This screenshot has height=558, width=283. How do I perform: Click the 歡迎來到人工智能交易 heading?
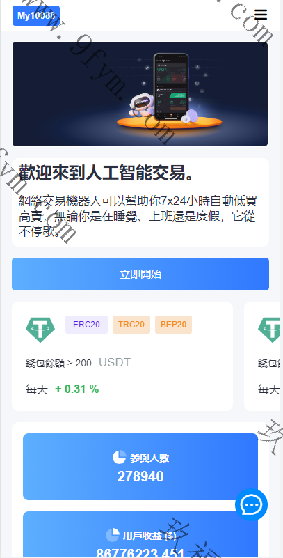pos(106,173)
